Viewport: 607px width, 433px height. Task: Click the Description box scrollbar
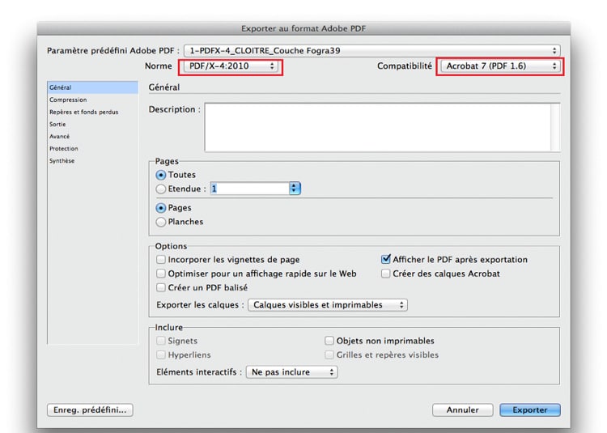(x=555, y=127)
